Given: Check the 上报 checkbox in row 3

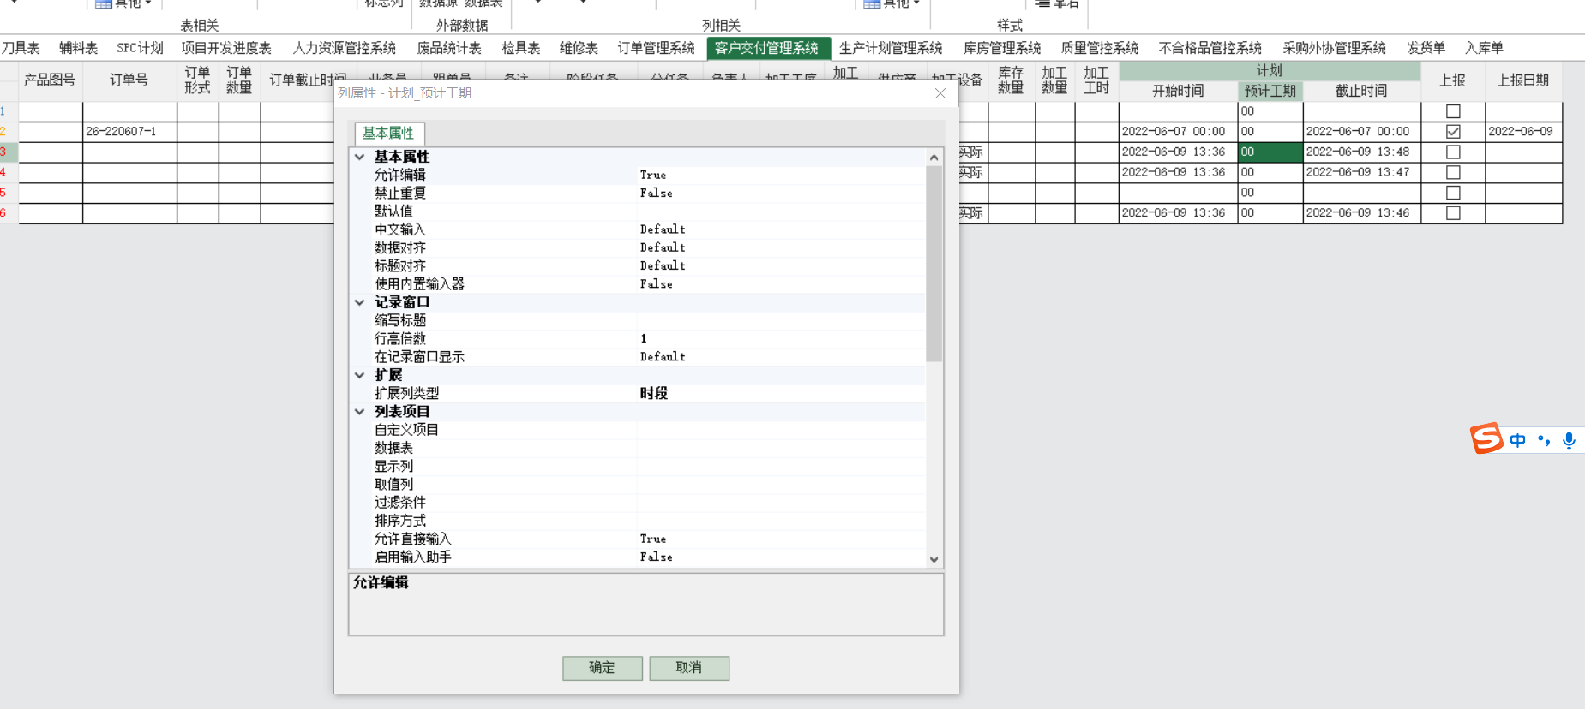Looking at the screenshot, I should pyautogui.click(x=1453, y=152).
